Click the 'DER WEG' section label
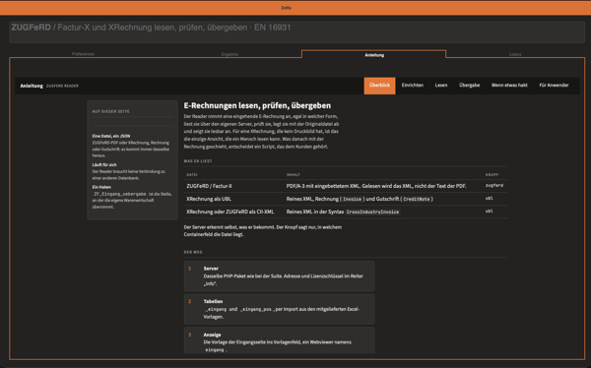The height and width of the screenshot is (368, 591). [193, 252]
